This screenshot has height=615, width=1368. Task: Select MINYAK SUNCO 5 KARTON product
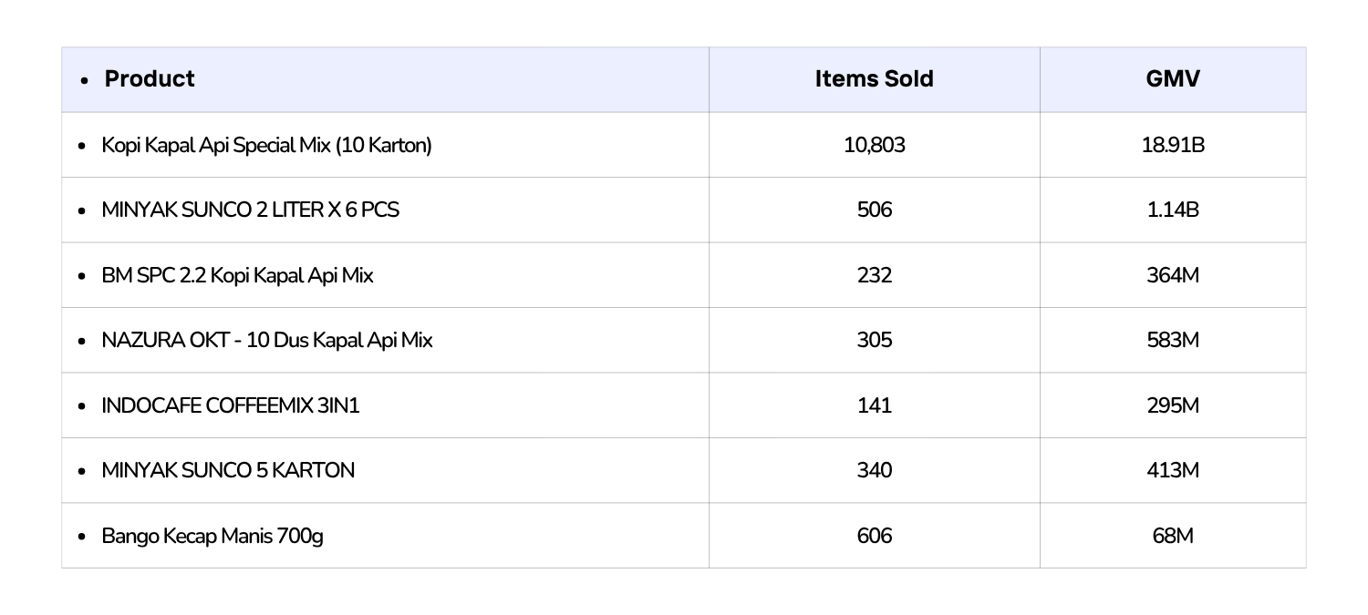(x=228, y=470)
